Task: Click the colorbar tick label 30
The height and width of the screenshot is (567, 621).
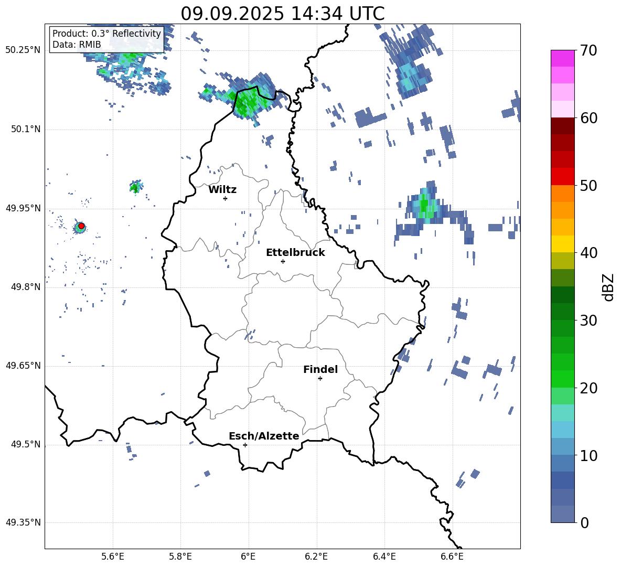Action: (588, 320)
